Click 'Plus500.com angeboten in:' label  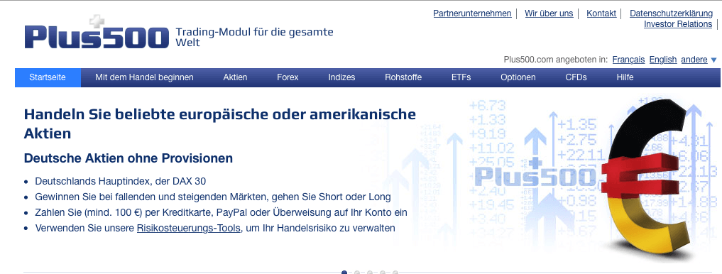pos(556,60)
